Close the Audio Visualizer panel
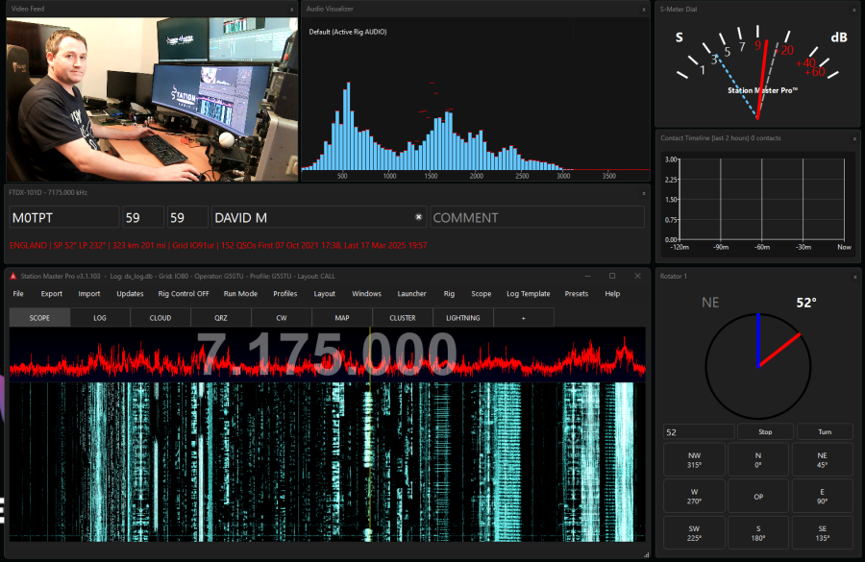Image resolution: width=865 pixels, height=562 pixels. point(644,10)
